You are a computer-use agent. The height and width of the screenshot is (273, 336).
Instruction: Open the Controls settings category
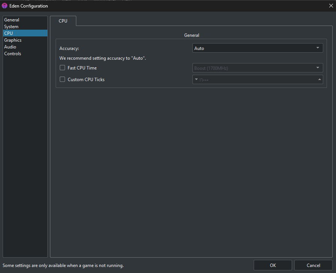pyautogui.click(x=25, y=54)
